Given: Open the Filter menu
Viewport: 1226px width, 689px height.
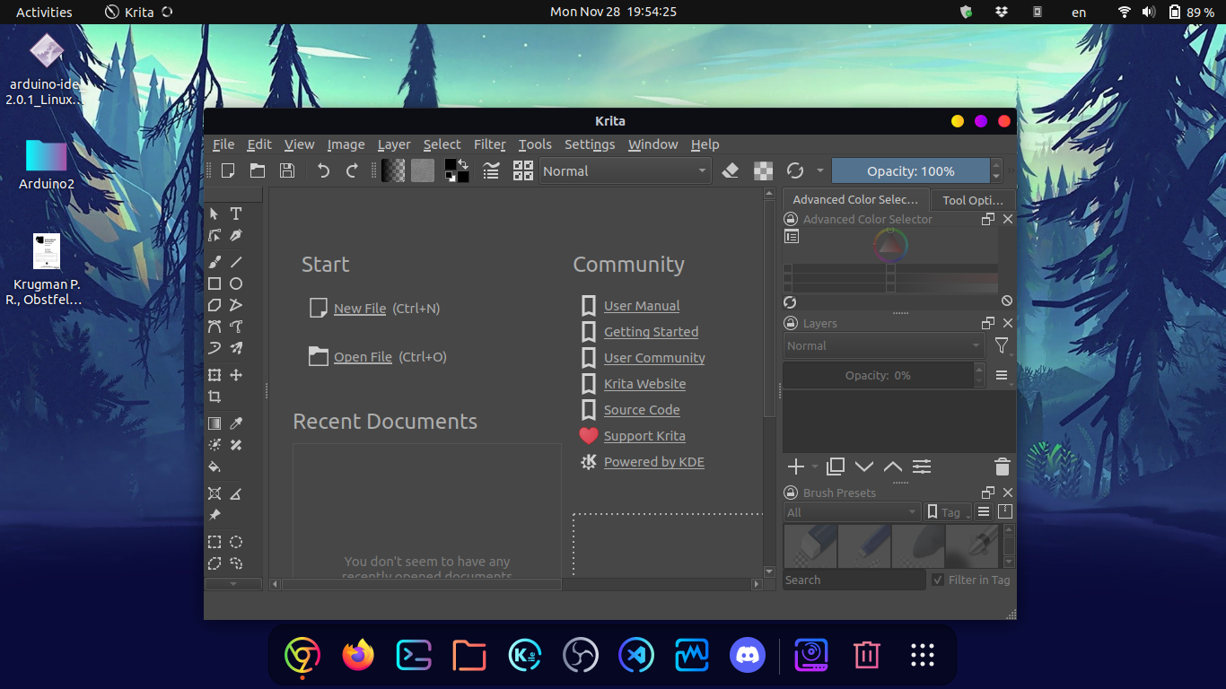Looking at the screenshot, I should coord(489,144).
